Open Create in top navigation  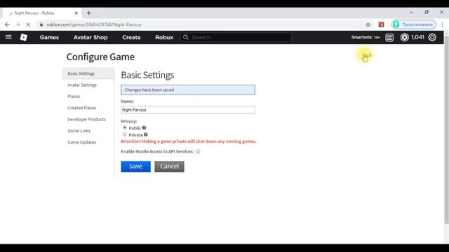pyautogui.click(x=131, y=37)
